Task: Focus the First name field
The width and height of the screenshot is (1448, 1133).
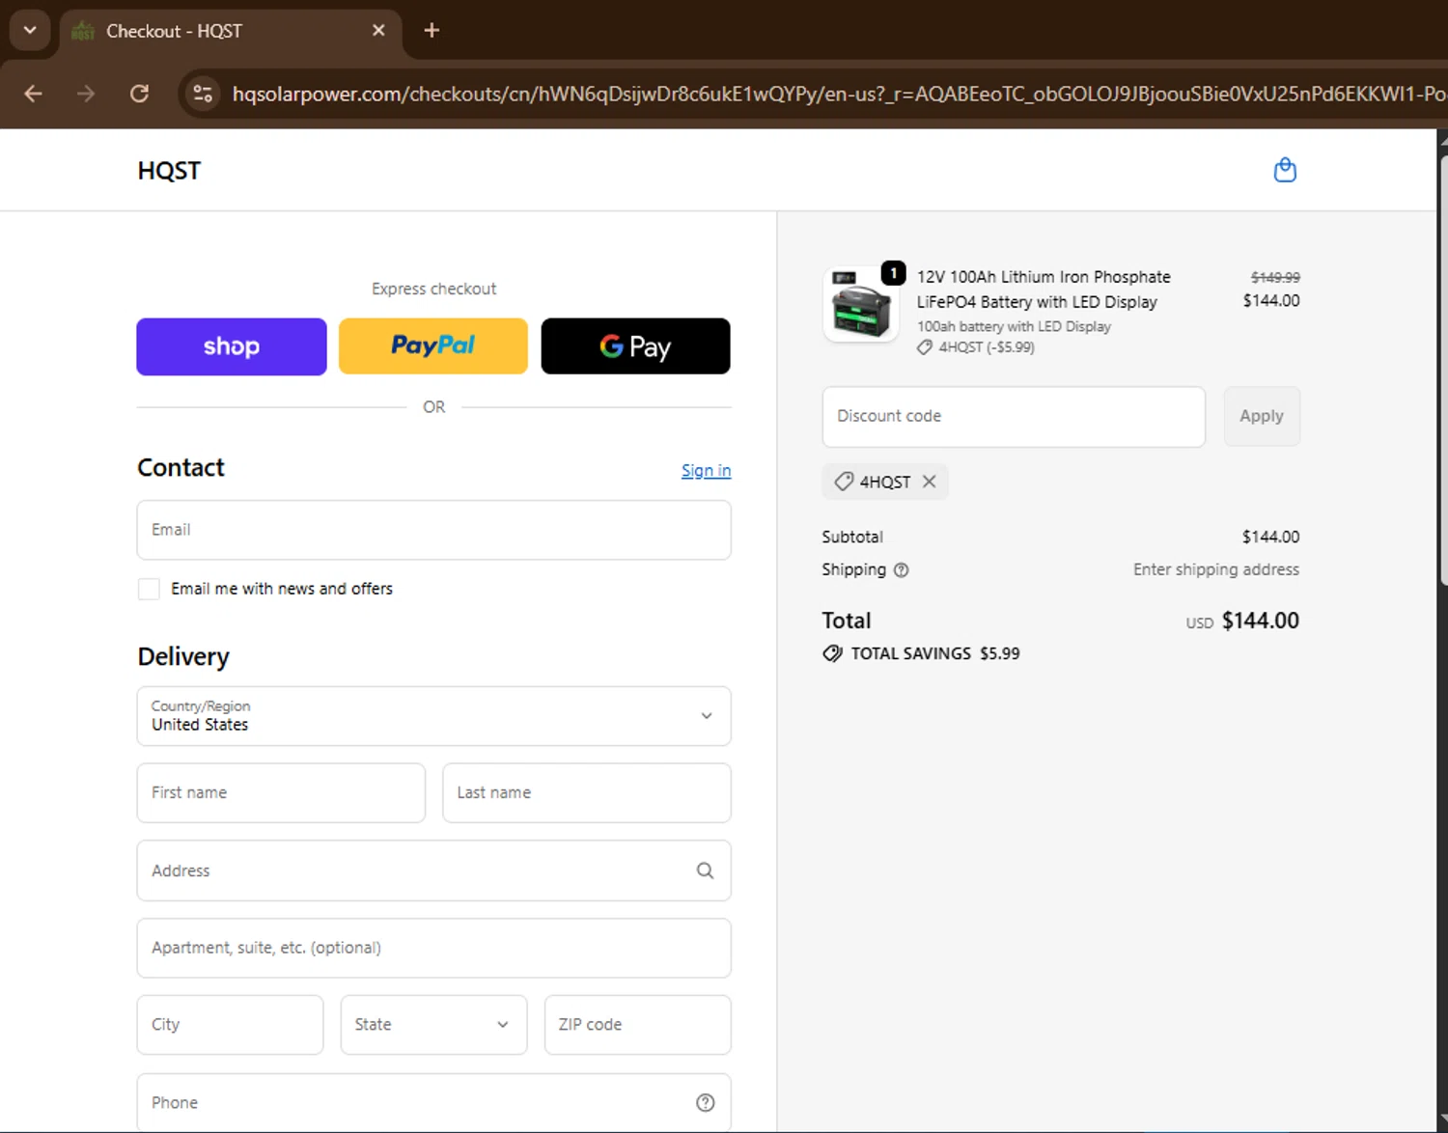Action: point(281,793)
